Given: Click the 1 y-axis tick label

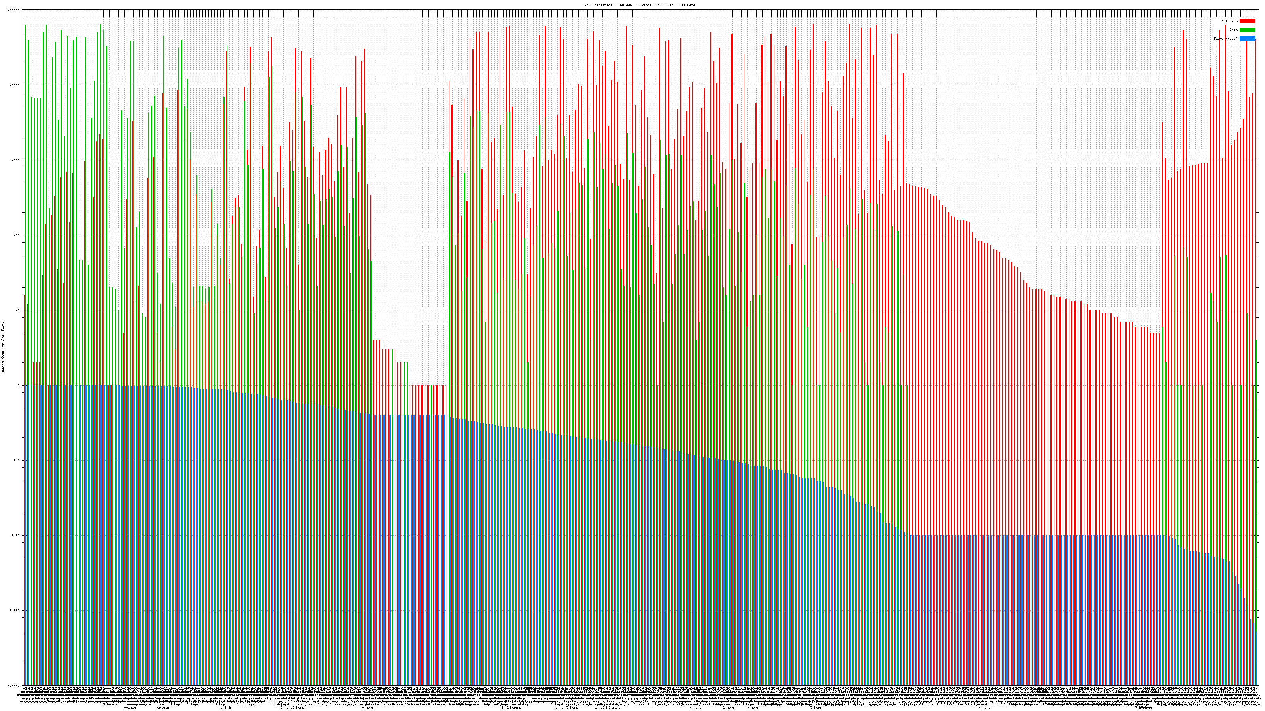Looking at the screenshot, I should [x=19, y=385].
